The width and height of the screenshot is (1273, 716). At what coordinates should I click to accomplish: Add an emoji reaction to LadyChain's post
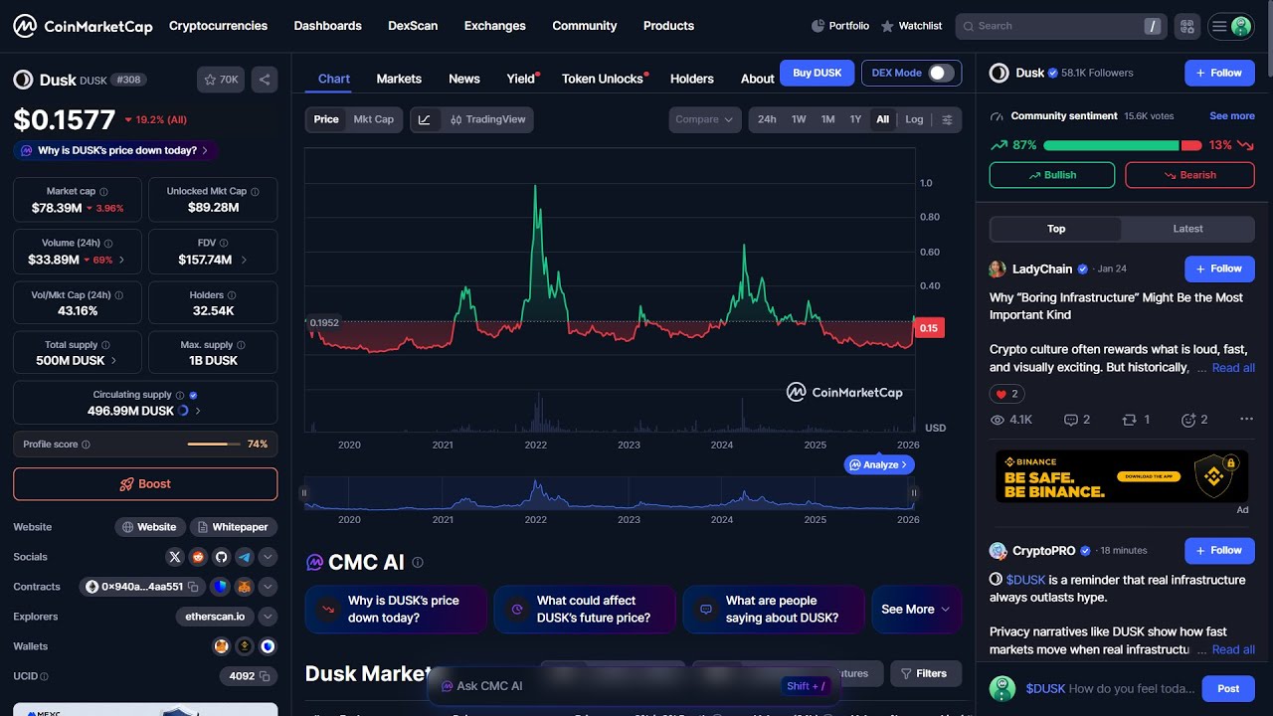[1187, 420]
